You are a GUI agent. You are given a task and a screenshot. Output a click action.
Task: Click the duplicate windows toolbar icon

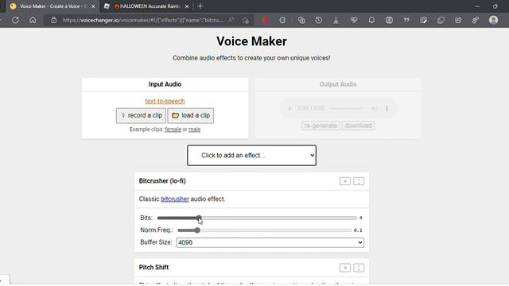point(441,20)
